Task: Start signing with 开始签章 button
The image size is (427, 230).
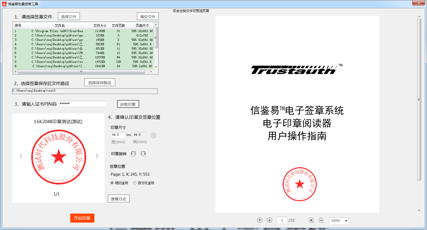Action: click(x=82, y=218)
